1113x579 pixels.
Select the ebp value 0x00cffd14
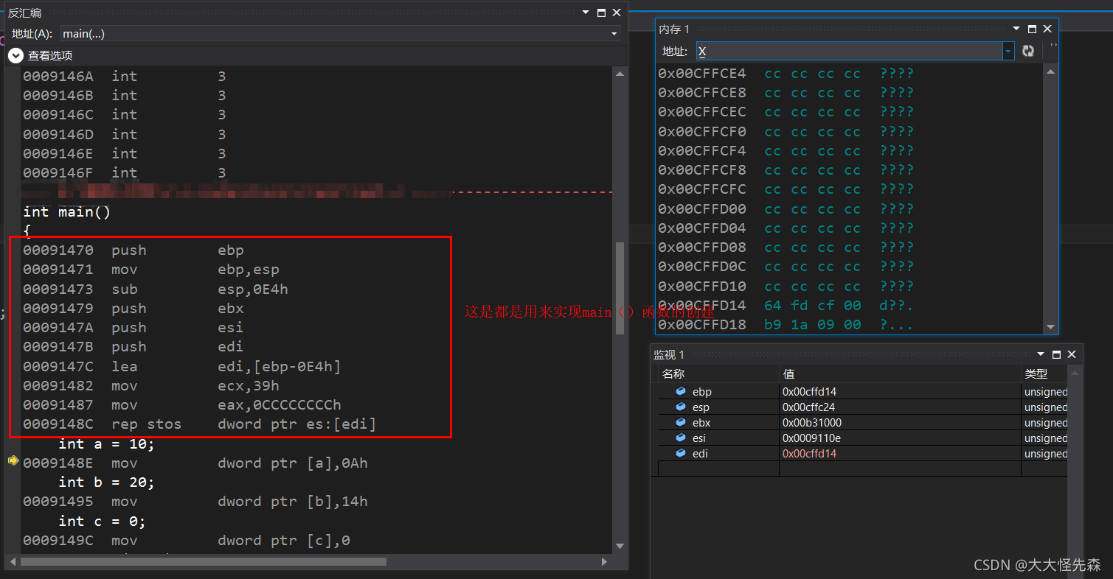coord(808,392)
